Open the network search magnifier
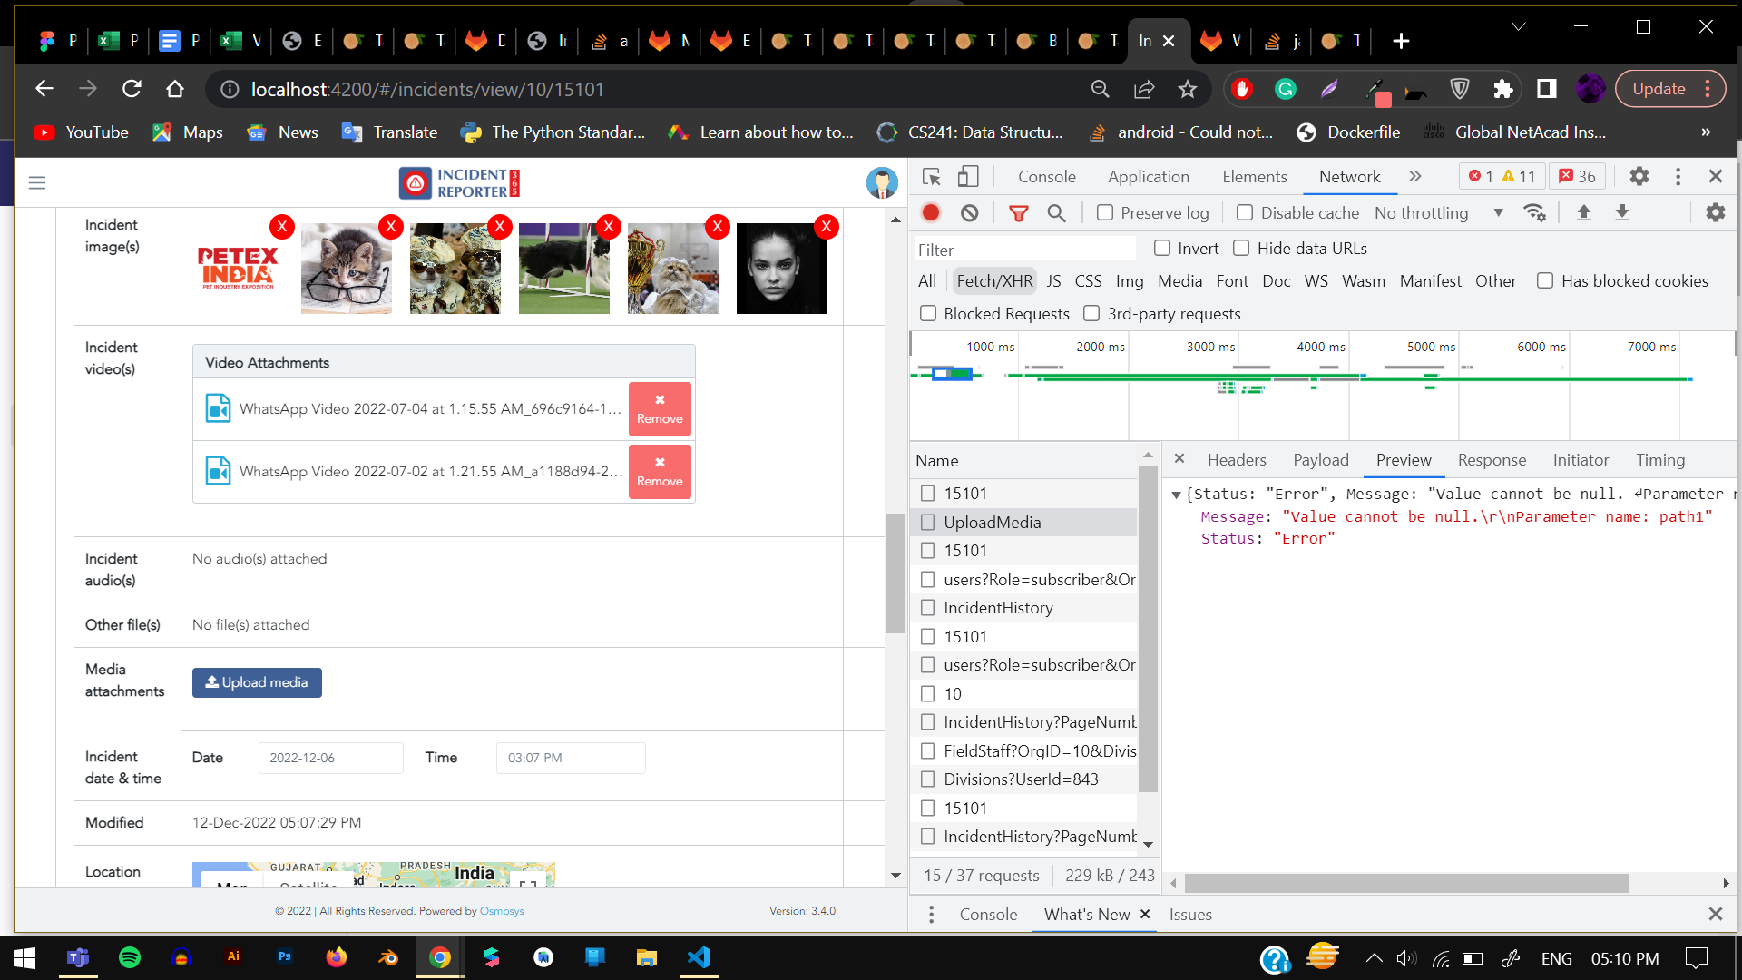This screenshot has width=1742, height=980. [1056, 212]
